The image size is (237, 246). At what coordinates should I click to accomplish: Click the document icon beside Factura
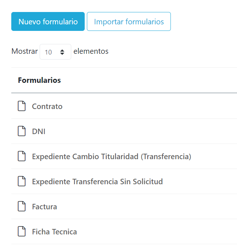click(22, 206)
